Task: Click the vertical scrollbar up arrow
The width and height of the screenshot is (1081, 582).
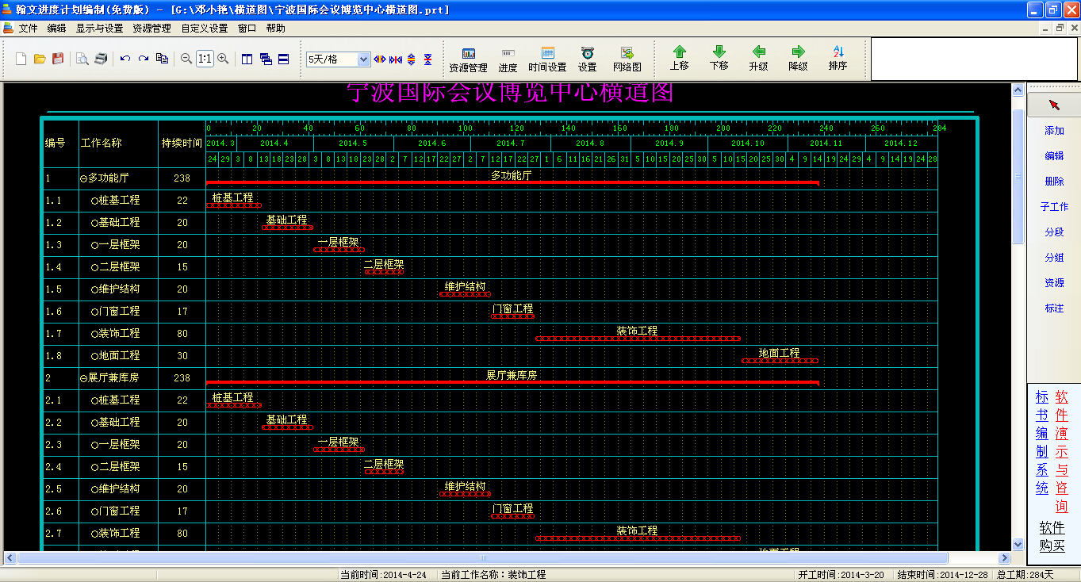Action: (x=1018, y=90)
